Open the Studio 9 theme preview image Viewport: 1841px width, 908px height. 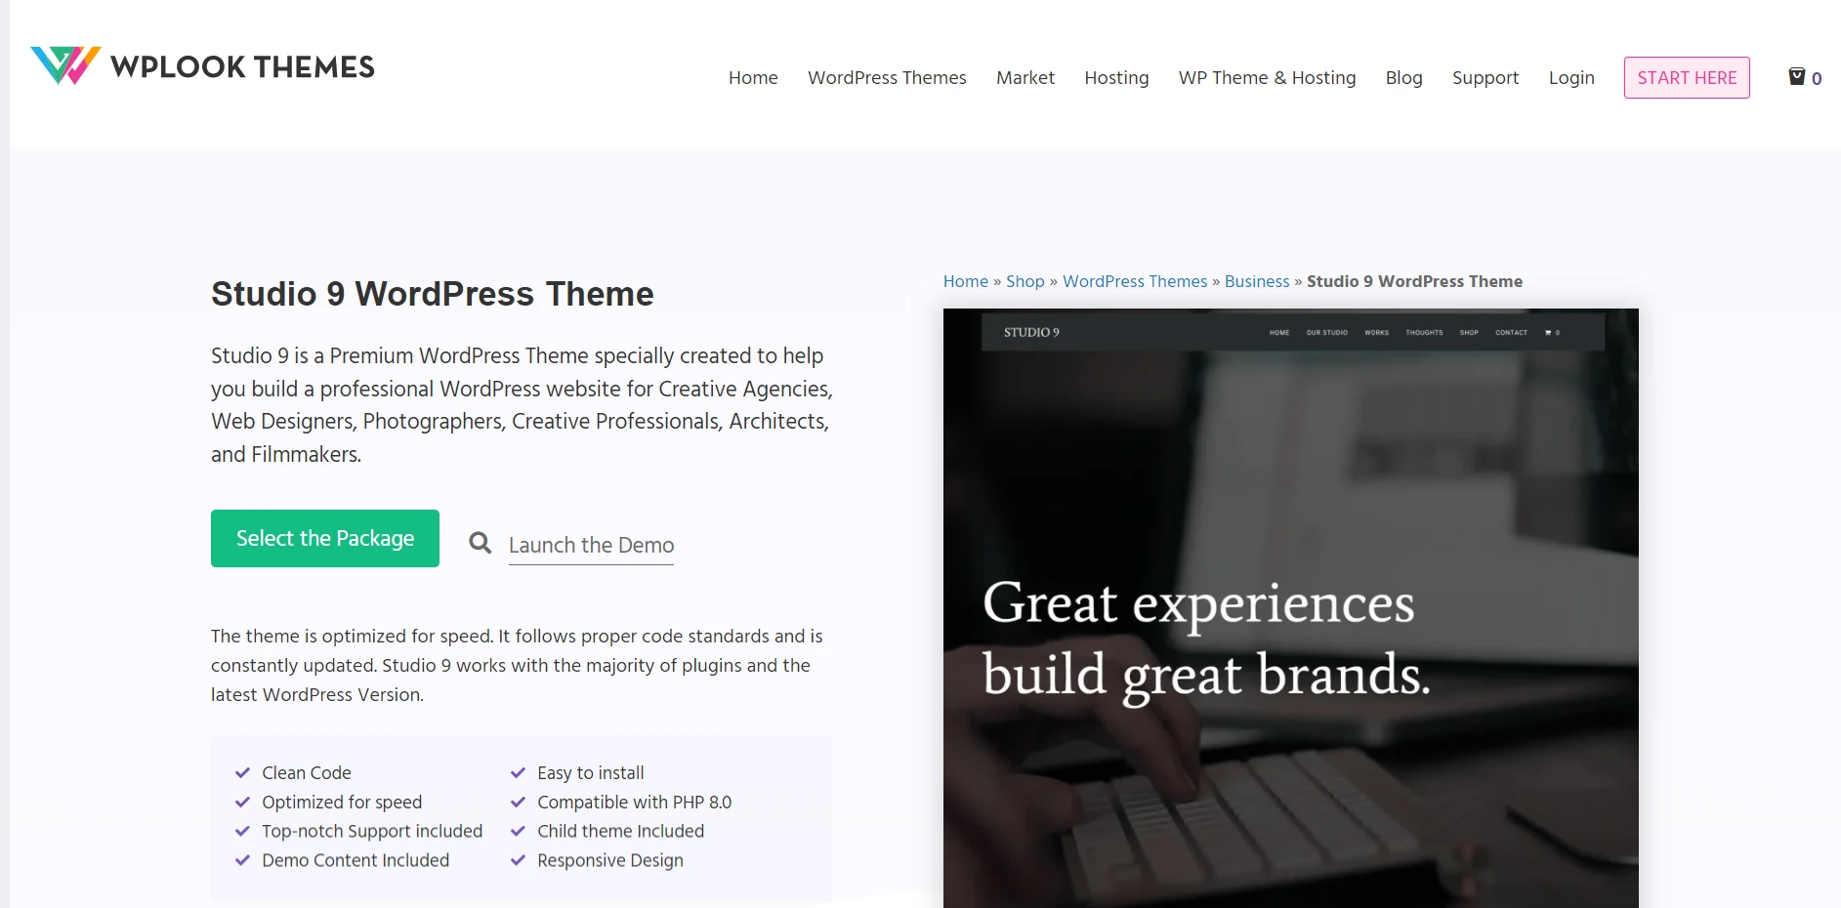1290,608
